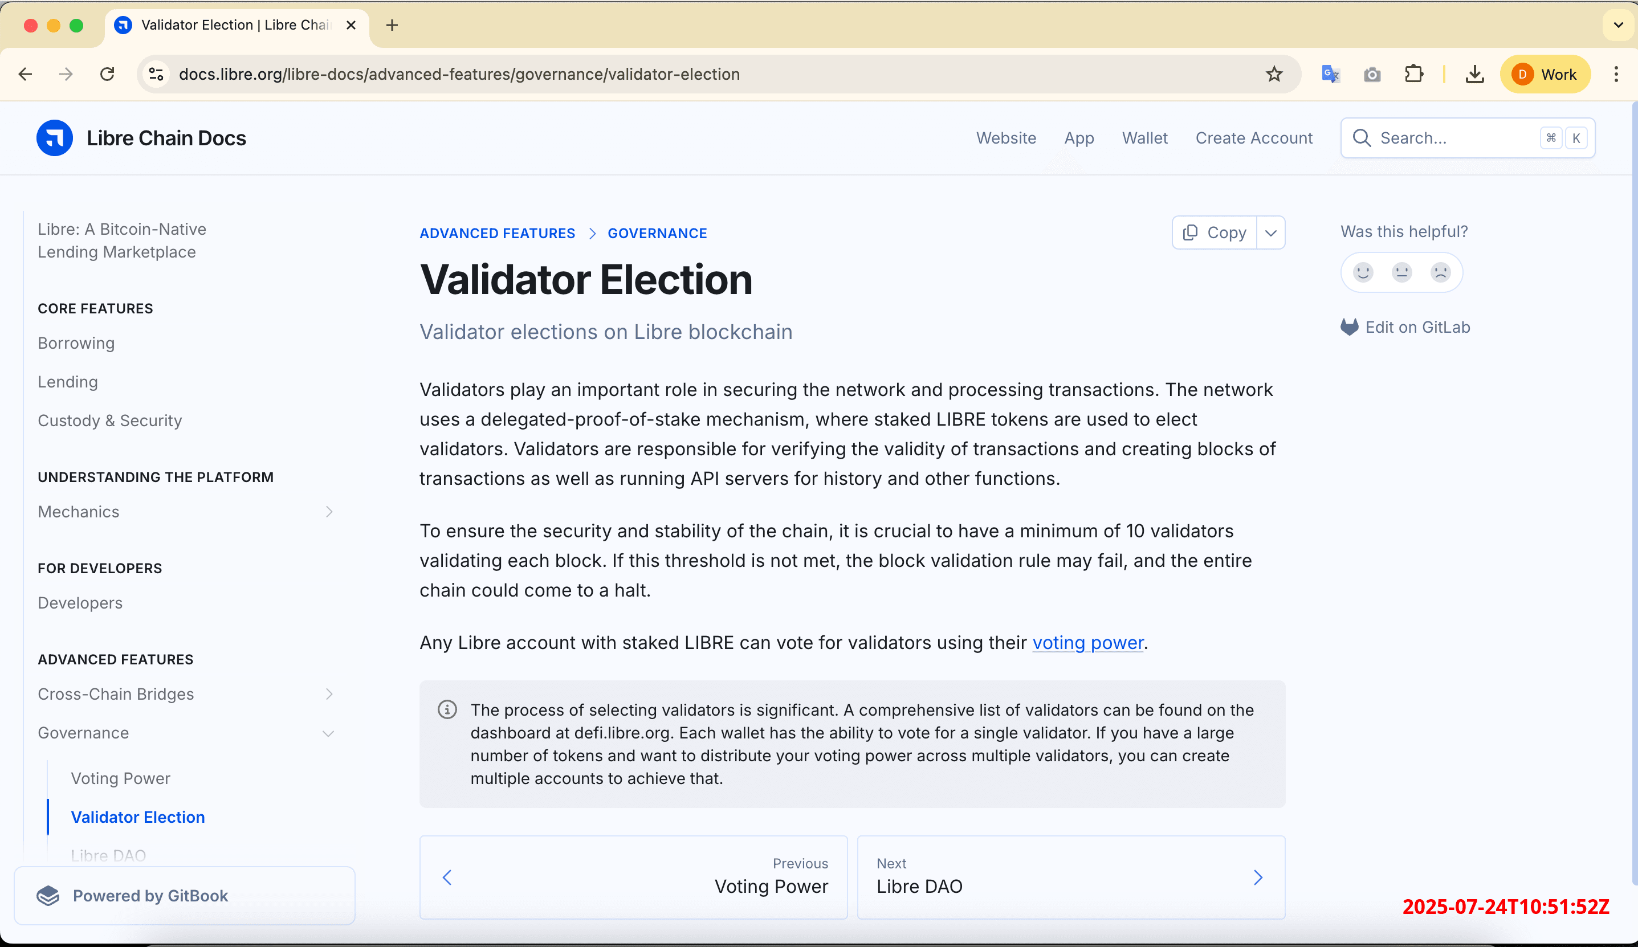Click the GitBook icon in the footer
1638x947 pixels.
48,895
